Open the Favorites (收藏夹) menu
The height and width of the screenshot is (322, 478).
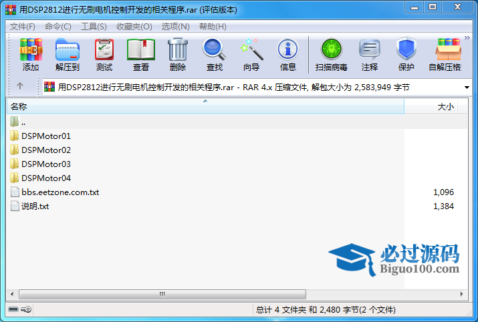tap(134, 27)
